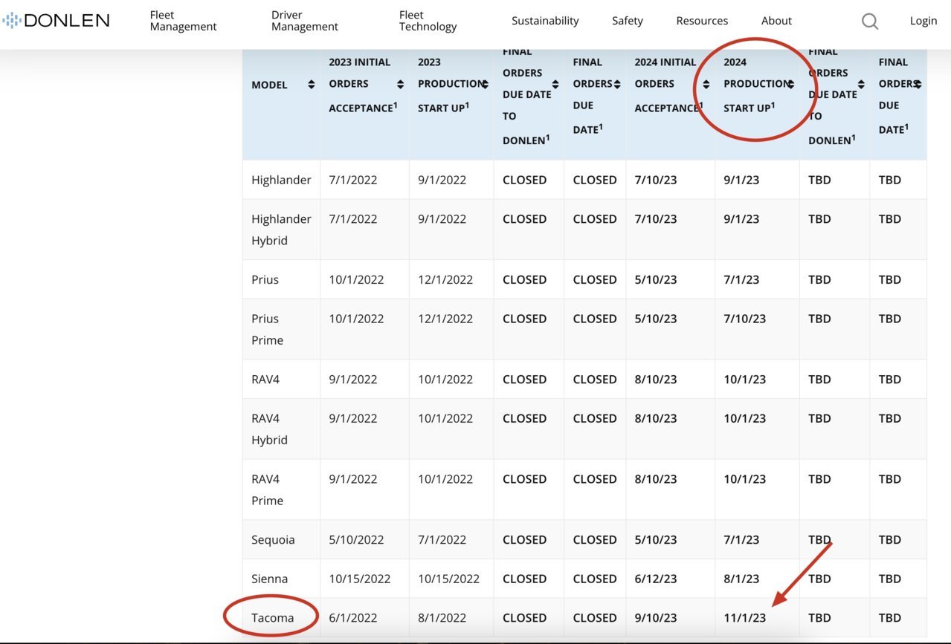Click Tacoma's 11/1/23 production date
Image resolution: width=951 pixels, height=644 pixels.
[744, 618]
